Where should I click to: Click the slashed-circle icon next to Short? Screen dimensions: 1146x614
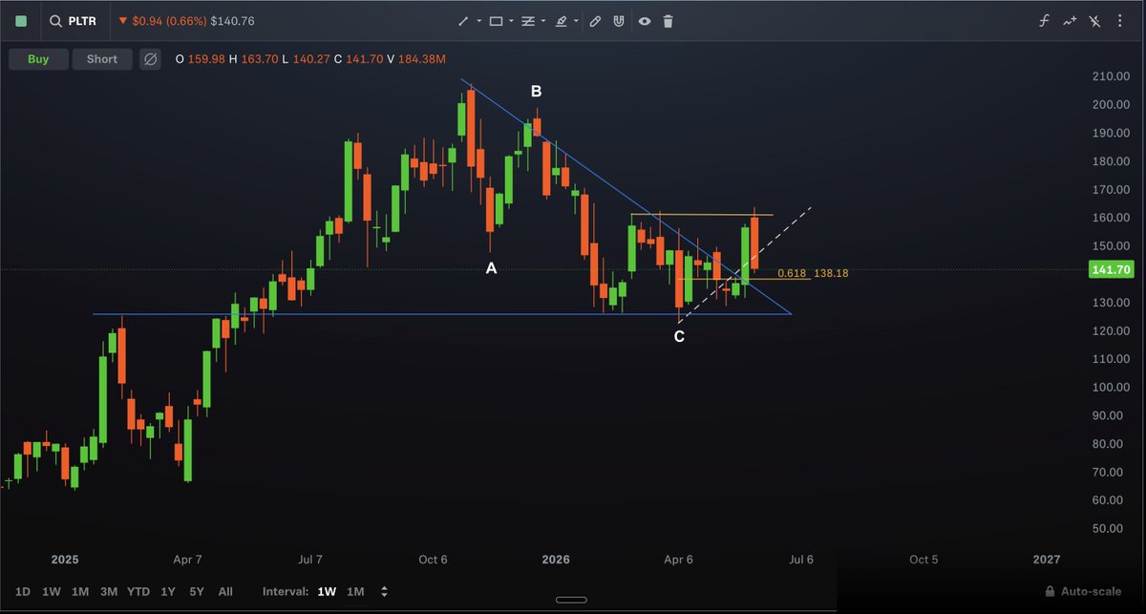150,59
